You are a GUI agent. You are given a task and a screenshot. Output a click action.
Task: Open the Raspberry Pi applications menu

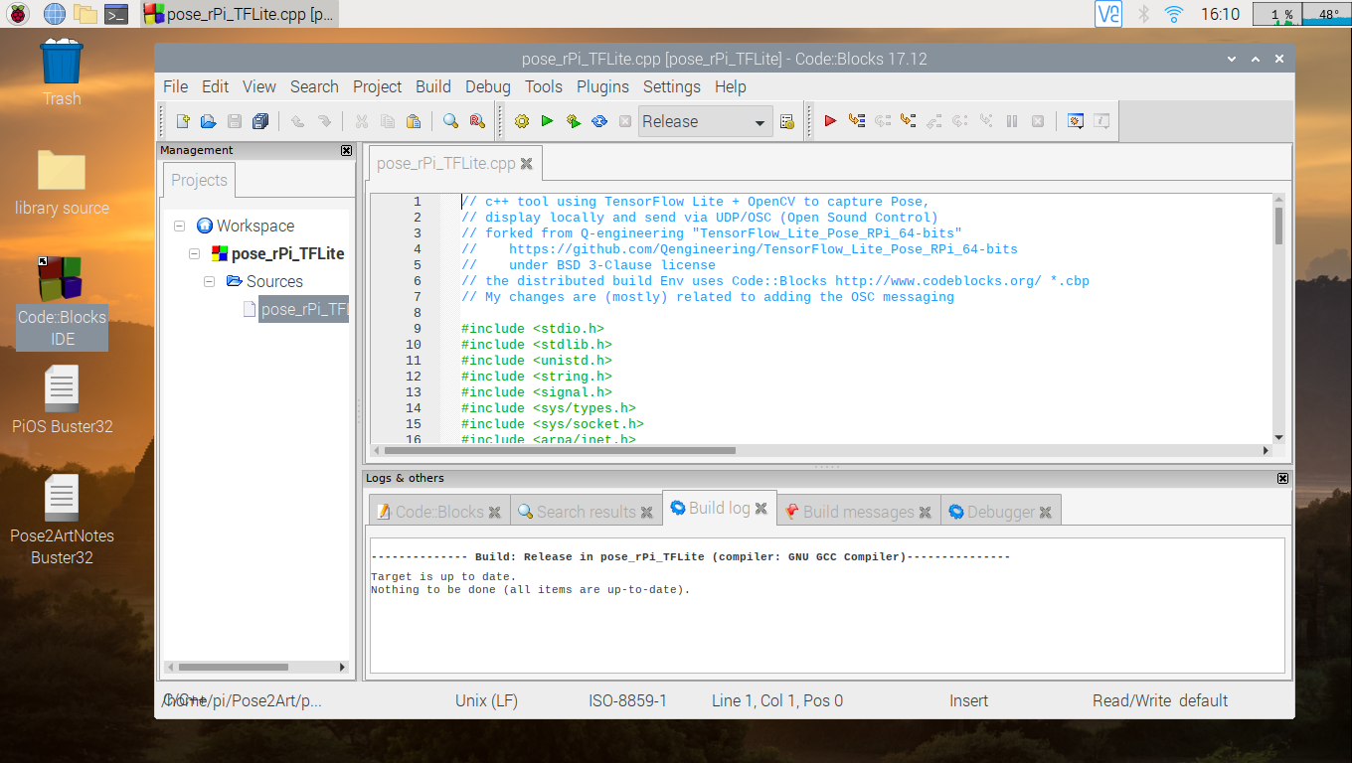coord(18,14)
